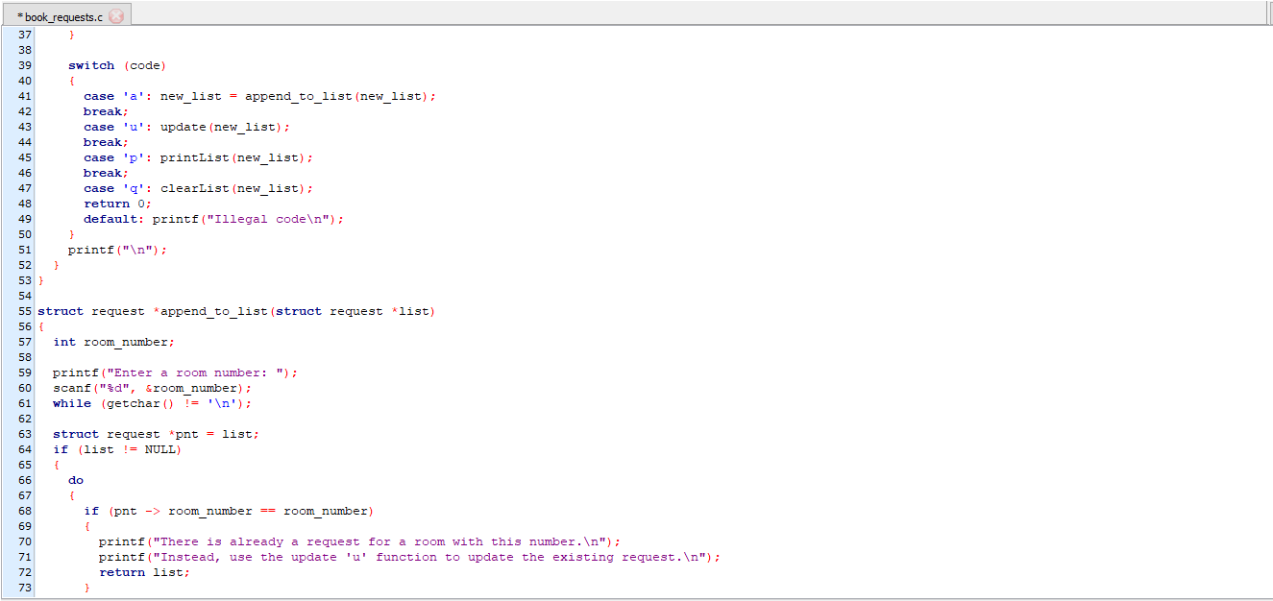
Task: Click the 'struct request *pnt = list;' line
Action: (x=156, y=434)
